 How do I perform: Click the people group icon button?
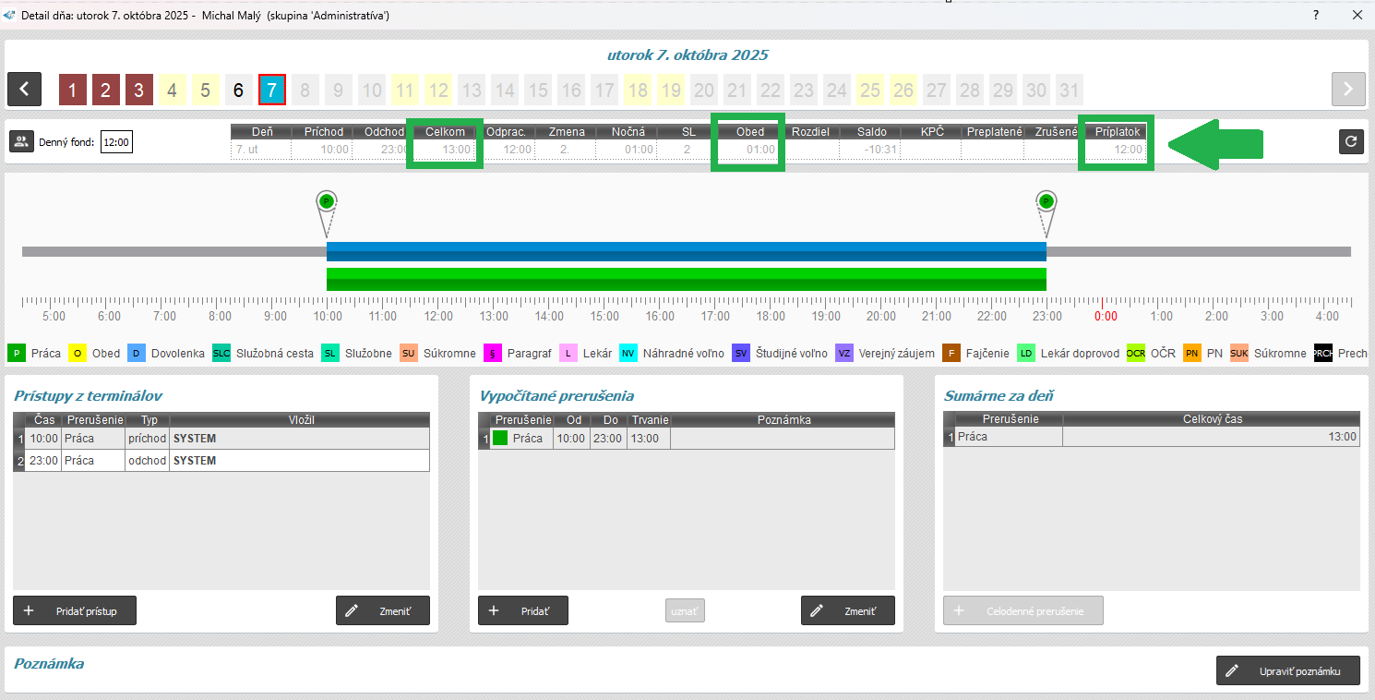click(20, 141)
